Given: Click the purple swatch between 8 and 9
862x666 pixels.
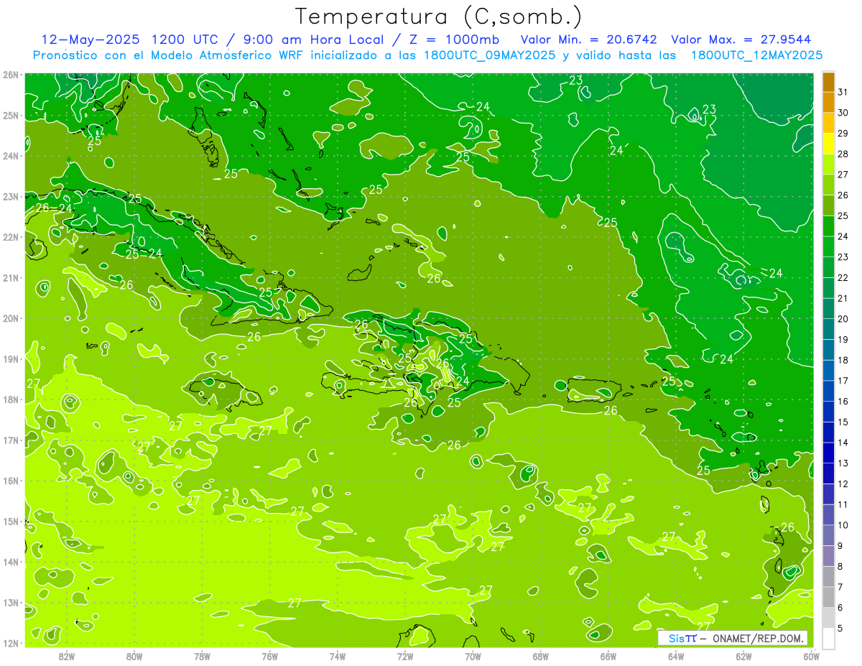Looking at the screenshot, I should point(828,556).
